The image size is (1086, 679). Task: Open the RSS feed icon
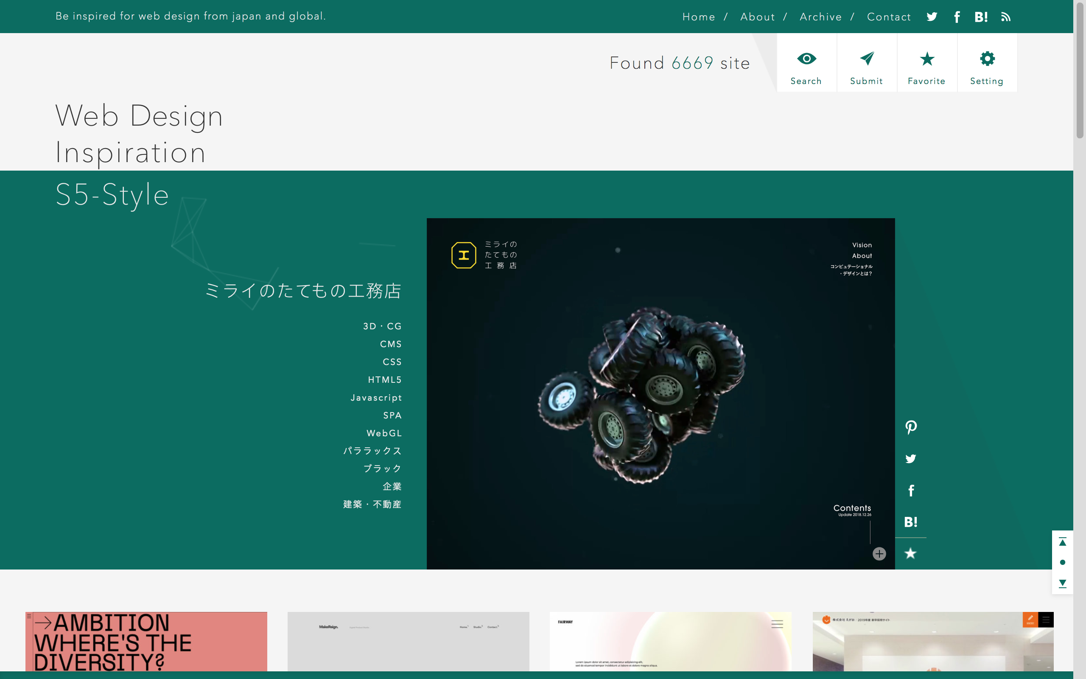pos(1006,17)
